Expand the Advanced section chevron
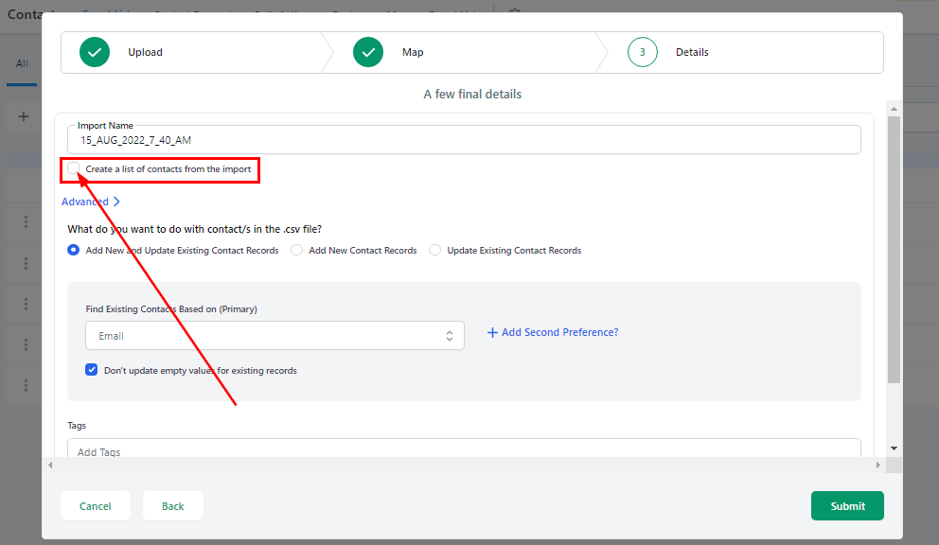The image size is (939, 545). [116, 202]
